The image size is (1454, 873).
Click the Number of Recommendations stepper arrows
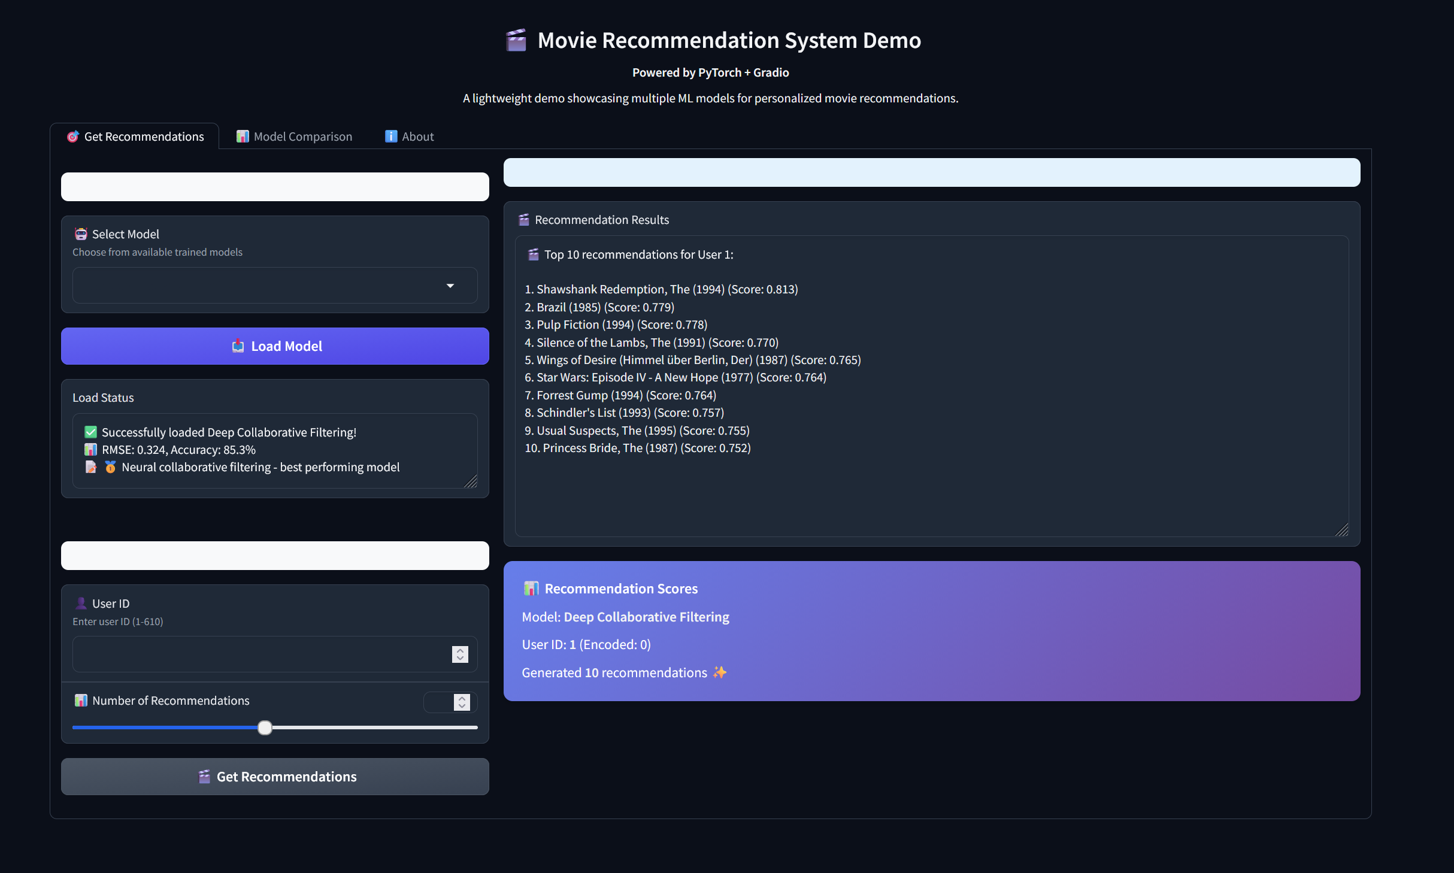click(x=462, y=702)
